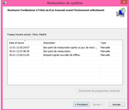The width and height of the screenshot is (129, 110).
Task: Click Manuelle type in the third row
Action: click(105, 55)
